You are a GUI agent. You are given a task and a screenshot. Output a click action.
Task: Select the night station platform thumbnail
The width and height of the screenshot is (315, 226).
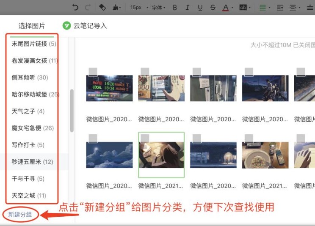pyautogui.click(x=213, y=155)
